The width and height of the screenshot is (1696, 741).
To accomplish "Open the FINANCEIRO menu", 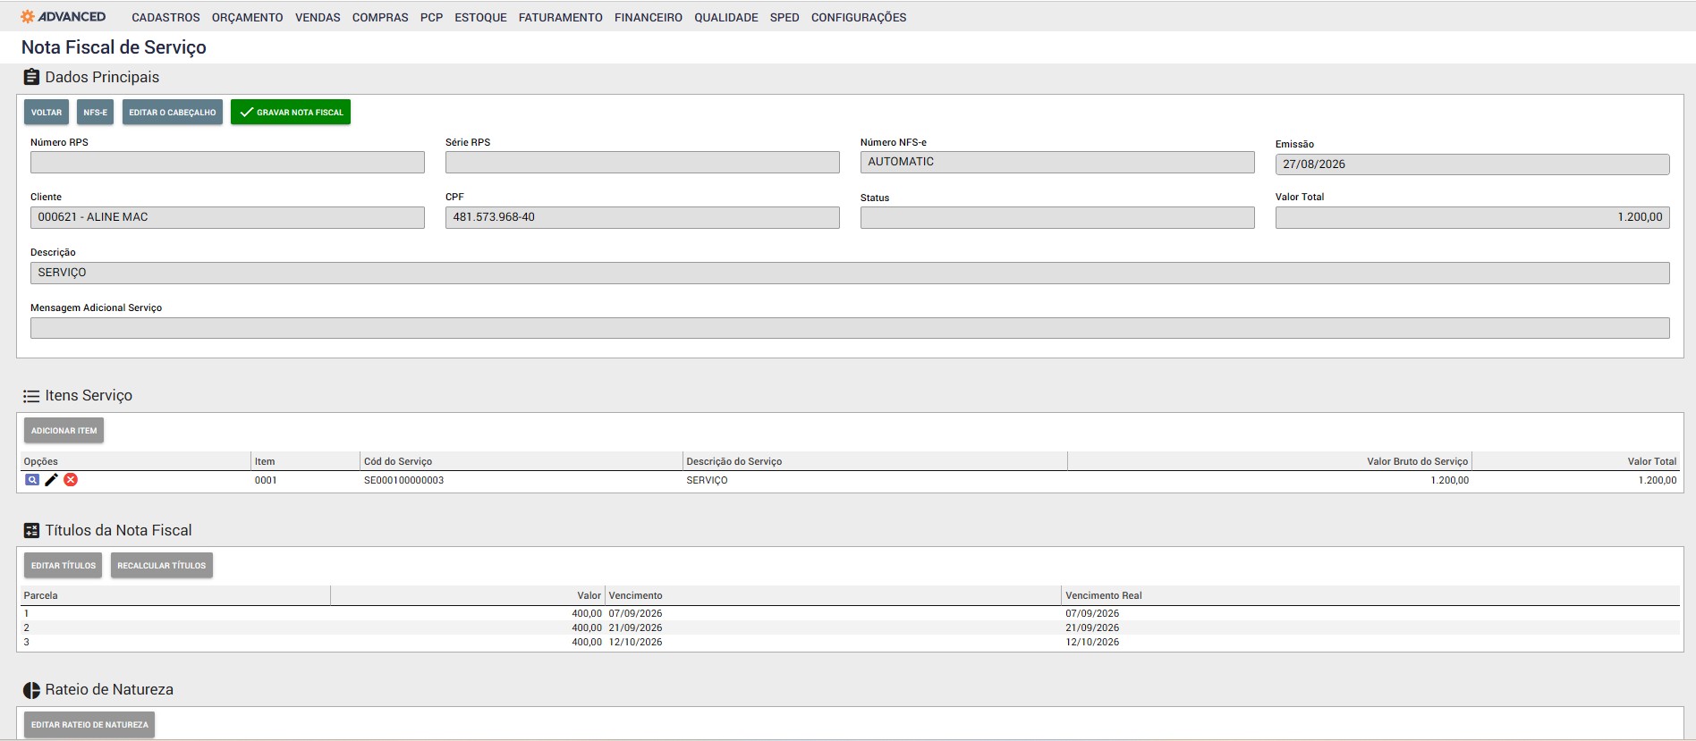I will [649, 18].
